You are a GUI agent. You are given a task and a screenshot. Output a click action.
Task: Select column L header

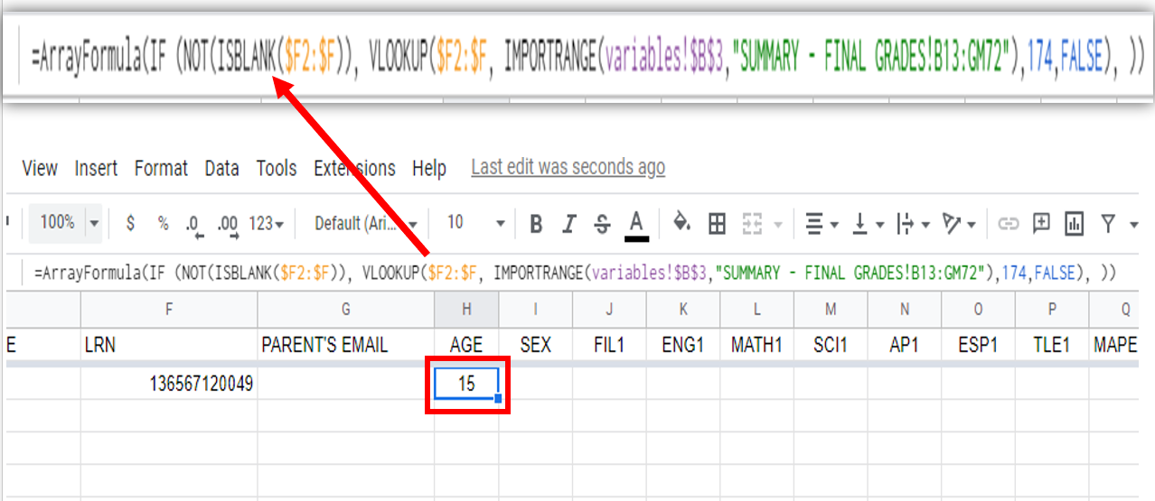tap(756, 310)
